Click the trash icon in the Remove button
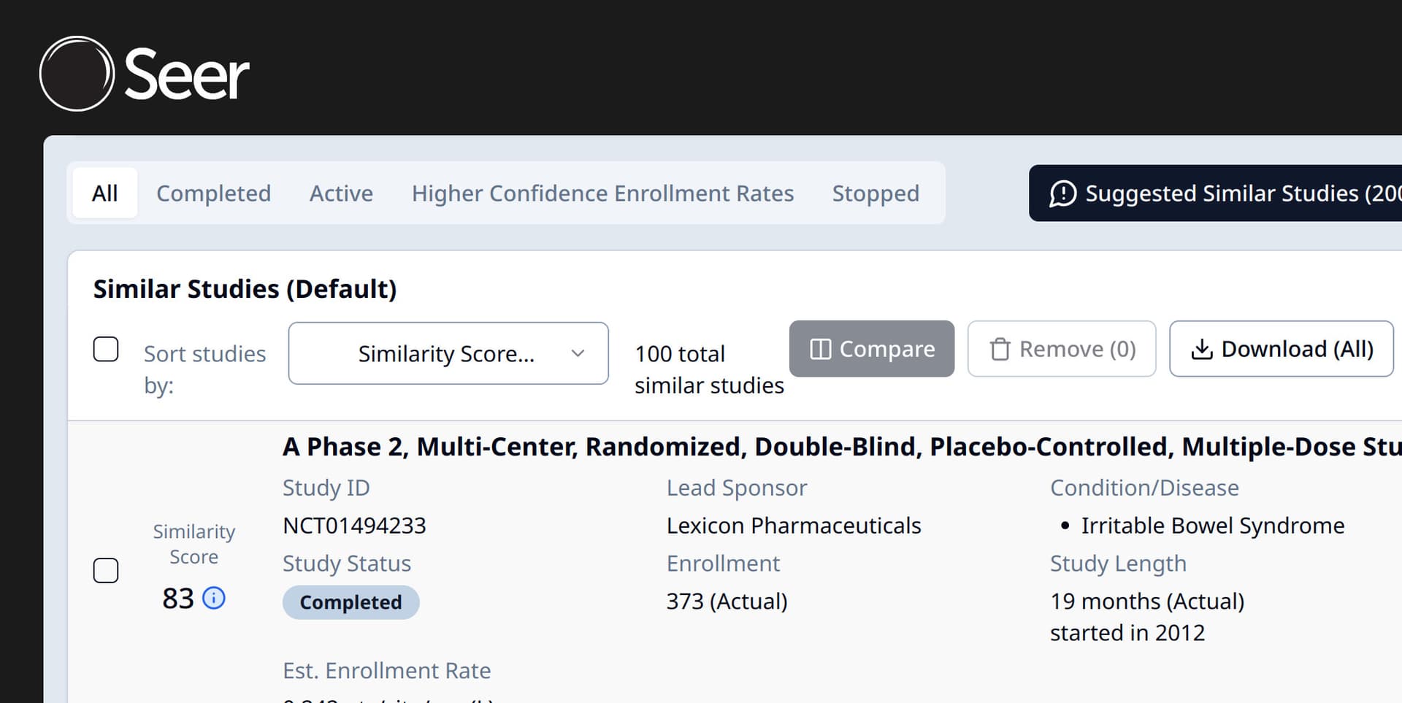This screenshot has width=1402, height=703. click(1000, 349)
